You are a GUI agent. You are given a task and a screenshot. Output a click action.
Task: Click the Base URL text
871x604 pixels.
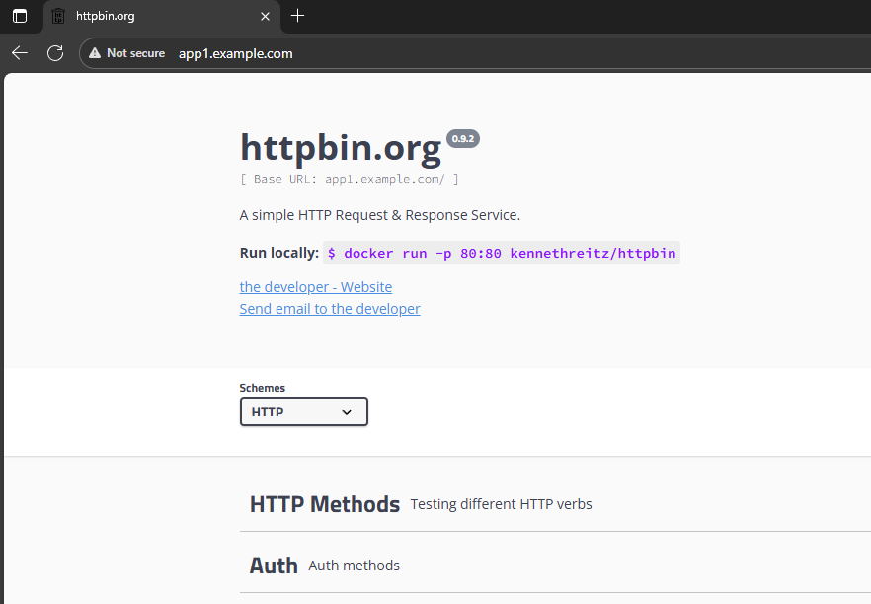350,179
